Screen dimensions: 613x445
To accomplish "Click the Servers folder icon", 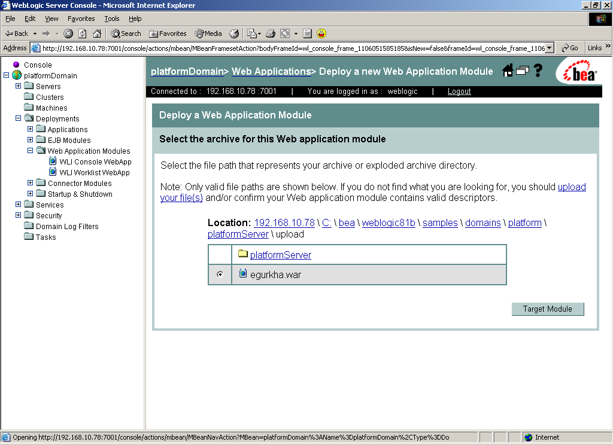I will 29,86.
